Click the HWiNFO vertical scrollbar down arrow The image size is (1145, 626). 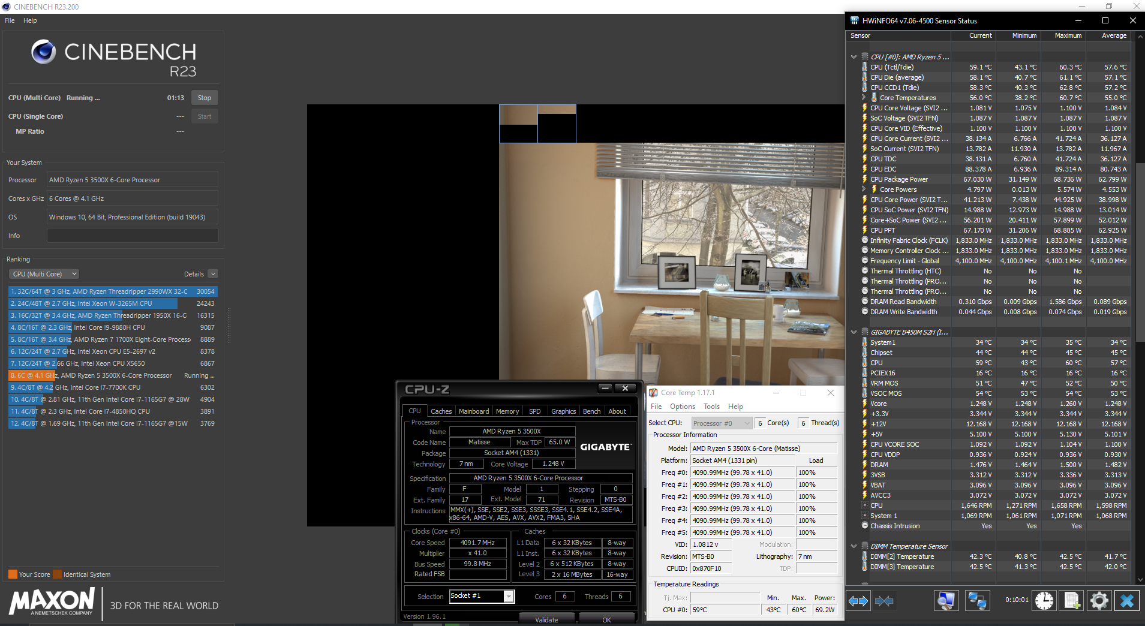1140,580
